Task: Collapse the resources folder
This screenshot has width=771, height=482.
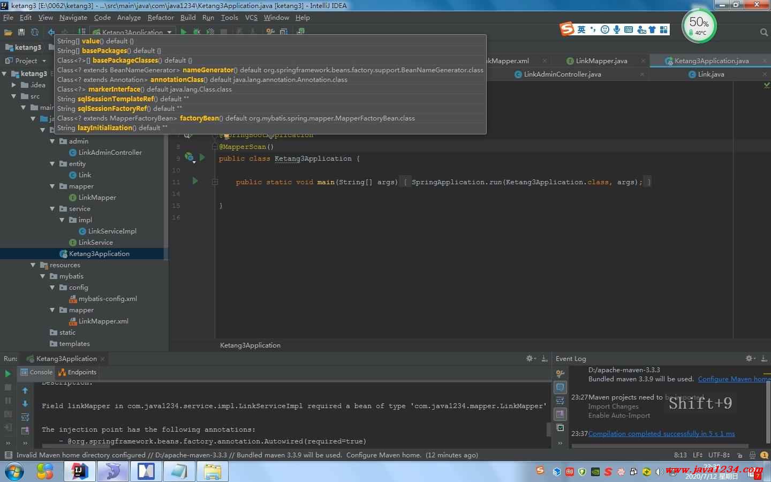Action: pos(33,265)
